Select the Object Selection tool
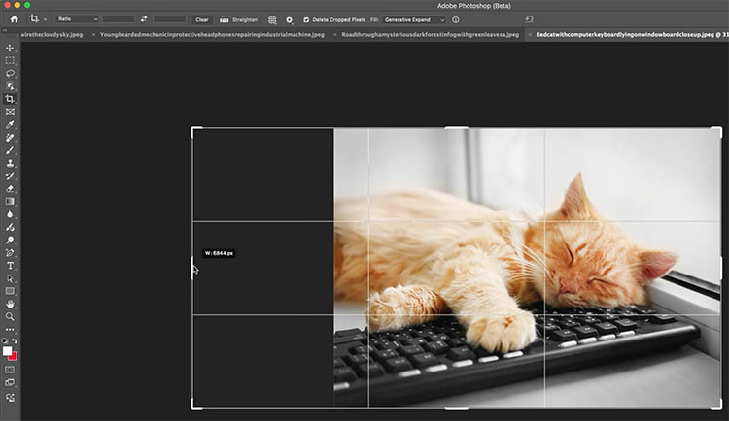The image size is (729, 421). [10, 86]
